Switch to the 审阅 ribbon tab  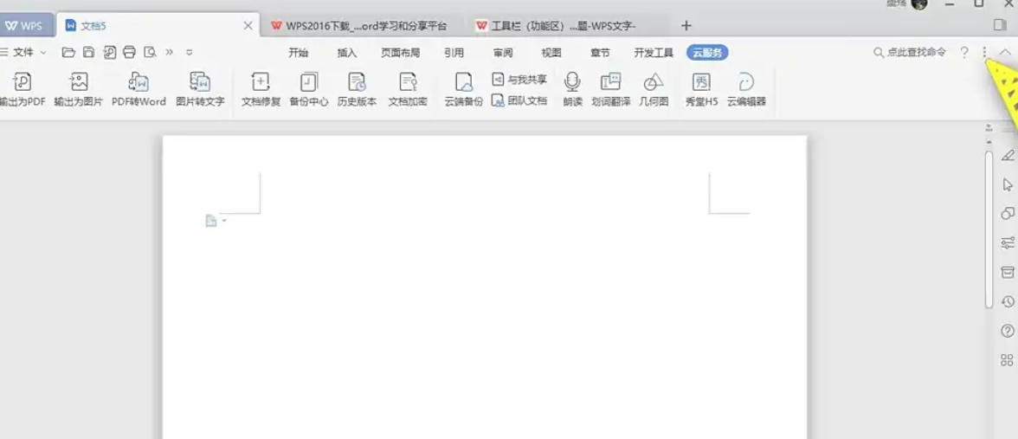pos(502,54)
